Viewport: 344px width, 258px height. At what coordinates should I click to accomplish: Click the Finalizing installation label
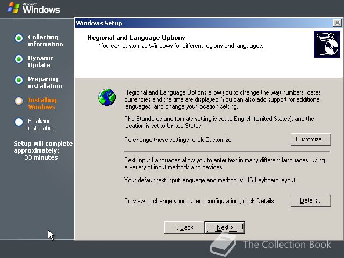point(42,124)
